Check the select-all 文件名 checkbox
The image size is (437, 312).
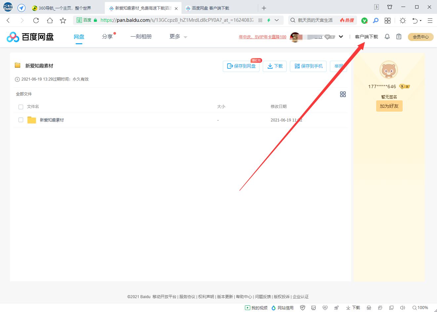coord(21,107)
